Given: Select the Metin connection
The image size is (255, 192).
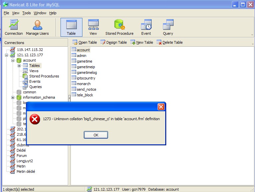Looking at the screenshot, I should [x=21, y=166].
